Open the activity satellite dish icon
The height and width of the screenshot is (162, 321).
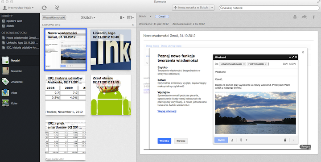tap(57, 8)
